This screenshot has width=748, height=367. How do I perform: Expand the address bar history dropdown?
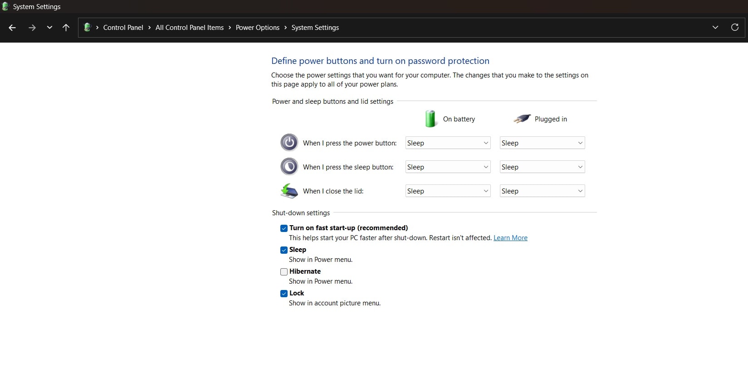pyautogui.click(x=715, y=27)
